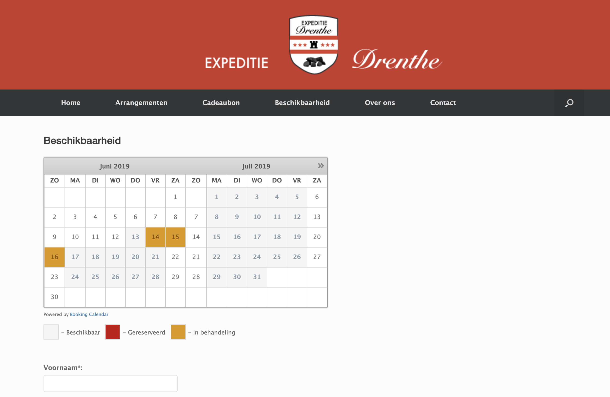Viewport: 610px width, 397px height.
Task: Open the search magnifier icon
Action: pos(569,103)
